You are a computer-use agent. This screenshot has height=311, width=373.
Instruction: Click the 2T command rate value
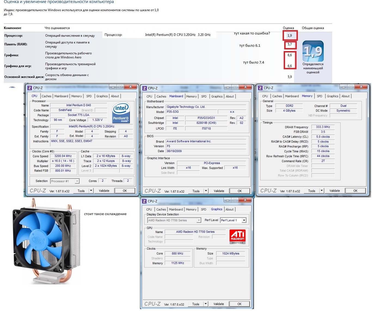tap(323, 161)
